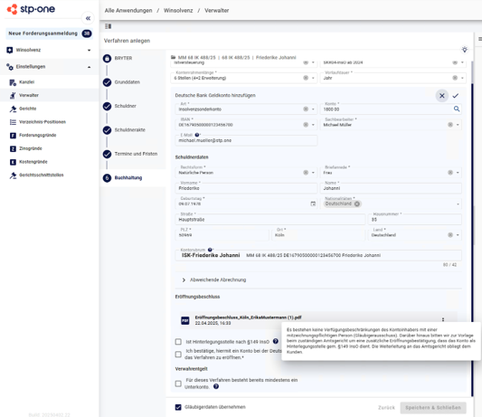The width and height of the screenshot is (482, 417).
Task: Collapse the sidebar with double-chevron icon
Action: (88, 18)
